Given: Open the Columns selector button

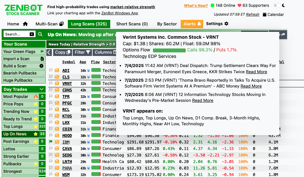Looking at the screenshot, I should [x=105, y=52].
